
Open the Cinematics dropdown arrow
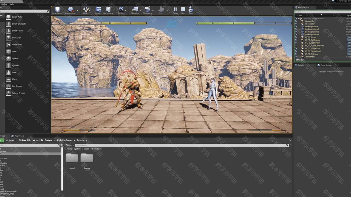coord(153,10)
